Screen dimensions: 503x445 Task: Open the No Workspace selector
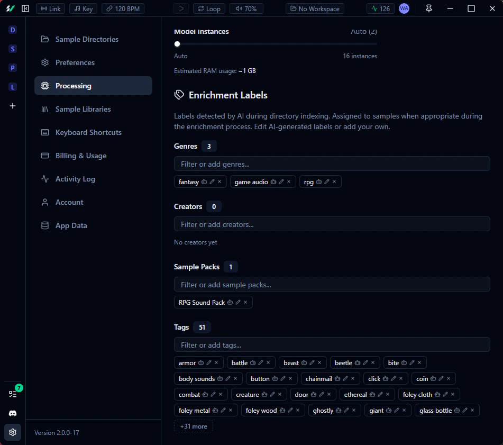click(314, 8)
